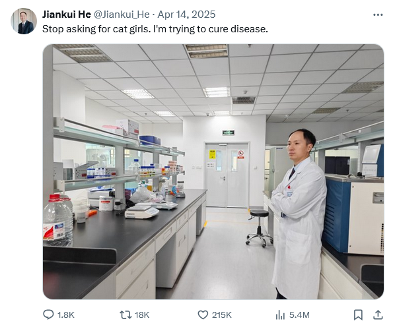Image resolution: width=395 pixels, height=329 pixels.
Task: Open the Apr 14, 2025 timestamp link
Action: pyautogui.click(x=186, y=15)
